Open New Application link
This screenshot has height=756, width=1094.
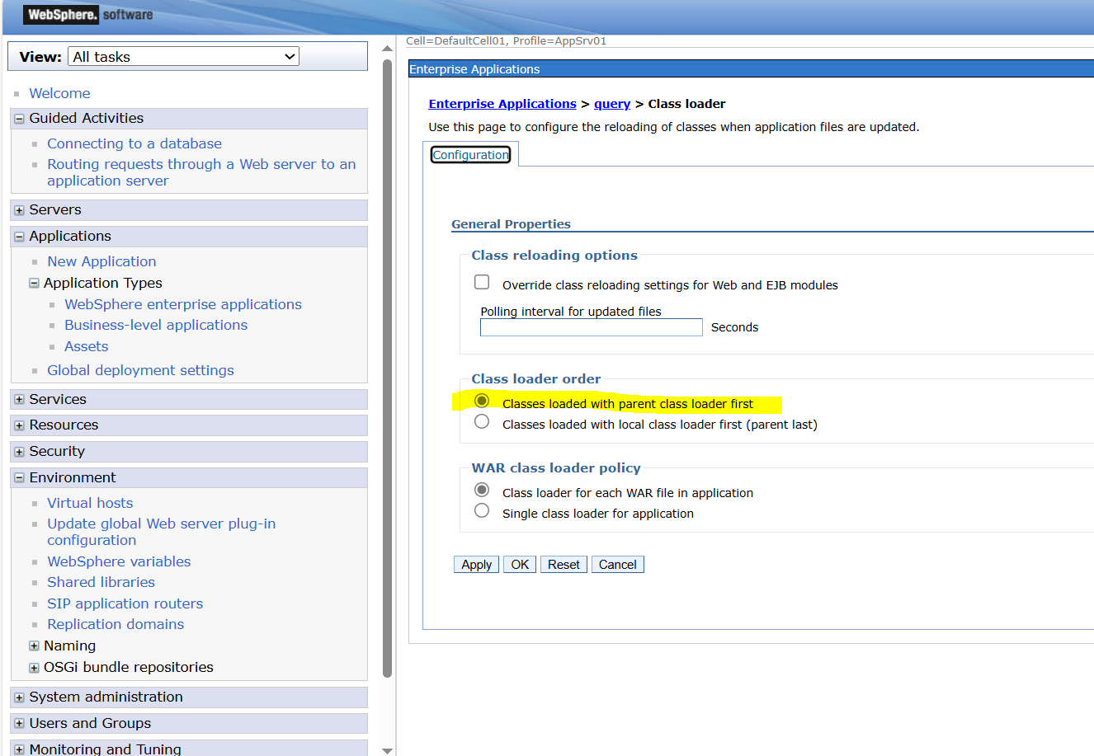(101, 261)
